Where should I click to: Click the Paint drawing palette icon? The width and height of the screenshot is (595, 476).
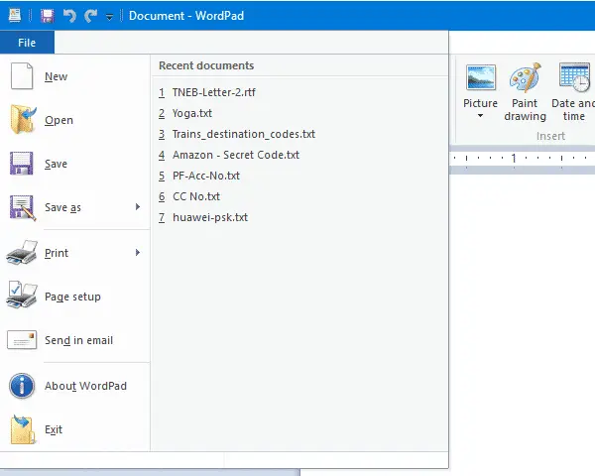click(x=526, y=77)
